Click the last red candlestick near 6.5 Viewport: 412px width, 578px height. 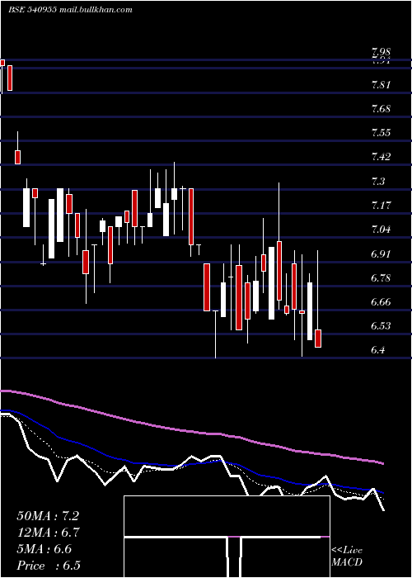point(318,339)
